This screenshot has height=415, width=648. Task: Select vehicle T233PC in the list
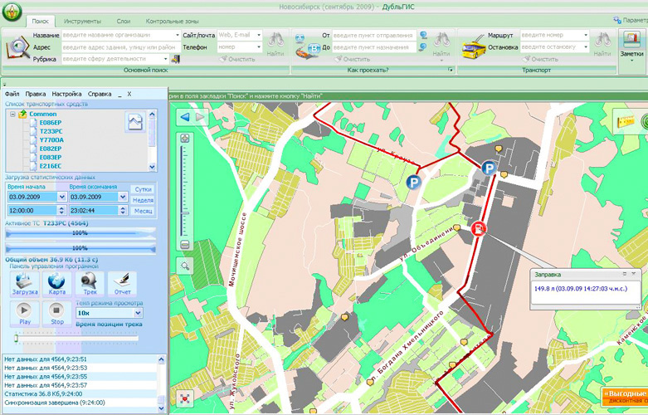(x=51, y=131)
